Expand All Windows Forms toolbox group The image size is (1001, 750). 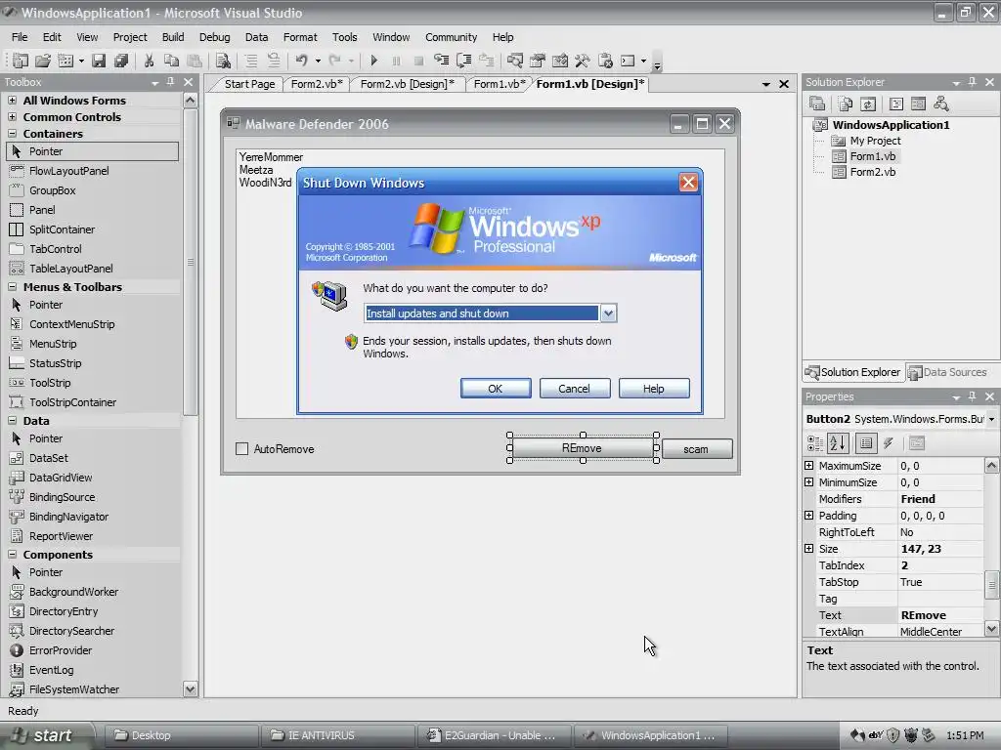12,101
